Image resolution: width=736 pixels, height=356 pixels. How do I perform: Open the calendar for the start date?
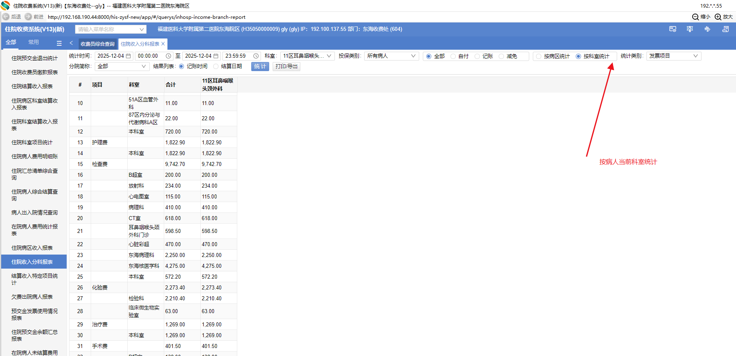pyautogui.click(x=128, y=56)
